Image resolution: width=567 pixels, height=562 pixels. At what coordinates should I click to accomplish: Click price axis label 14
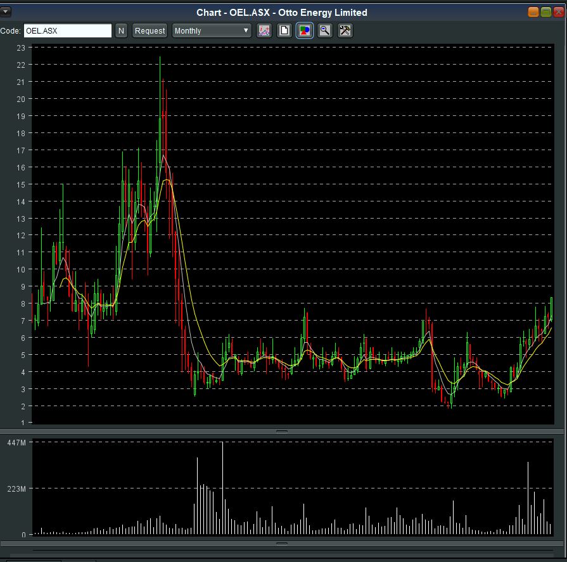pos(21,201)
